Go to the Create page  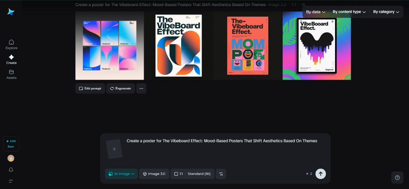(11, 59)
